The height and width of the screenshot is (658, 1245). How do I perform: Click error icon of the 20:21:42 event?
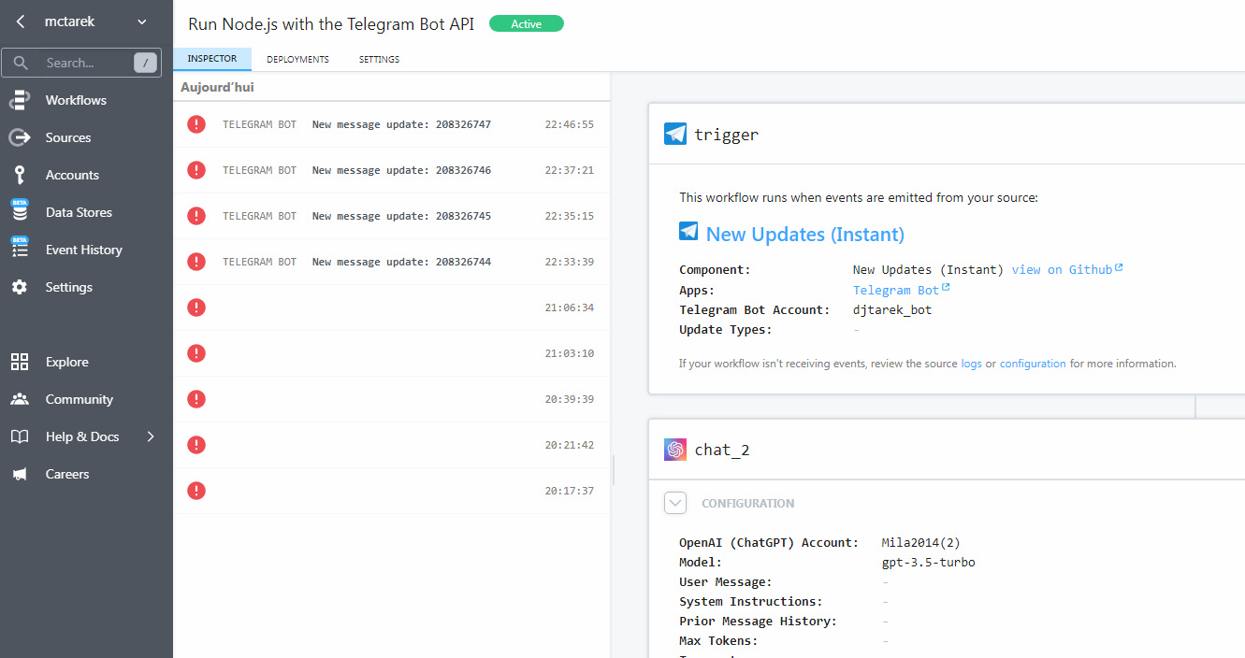(196, 445)
